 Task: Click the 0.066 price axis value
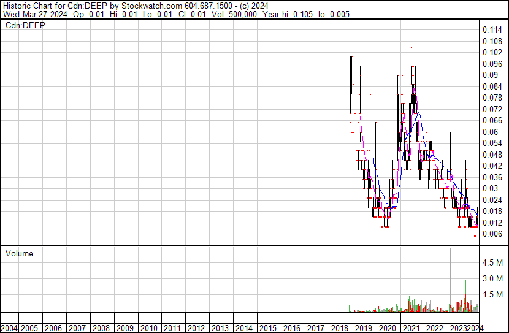[492, 120]
